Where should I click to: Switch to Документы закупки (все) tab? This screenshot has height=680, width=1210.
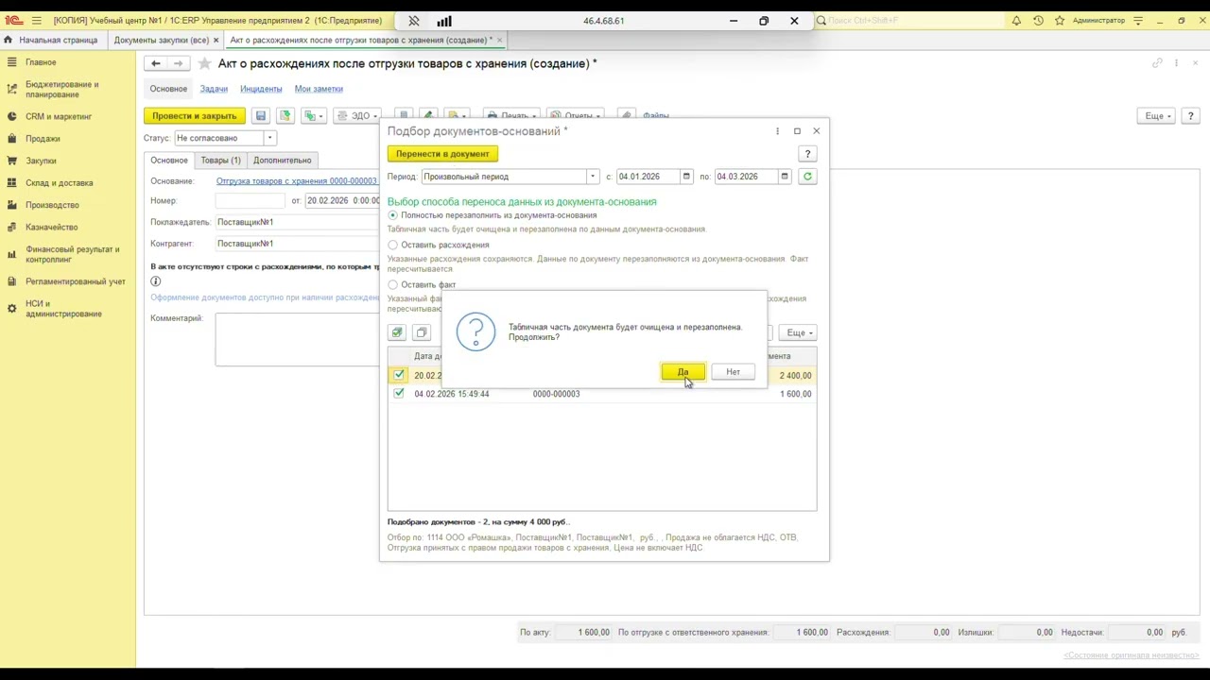pos(162,41)
